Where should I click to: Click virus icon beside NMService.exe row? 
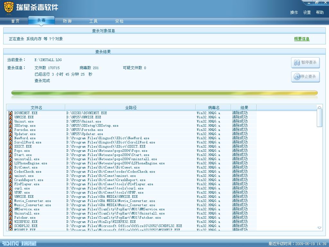tap(11, 209)
